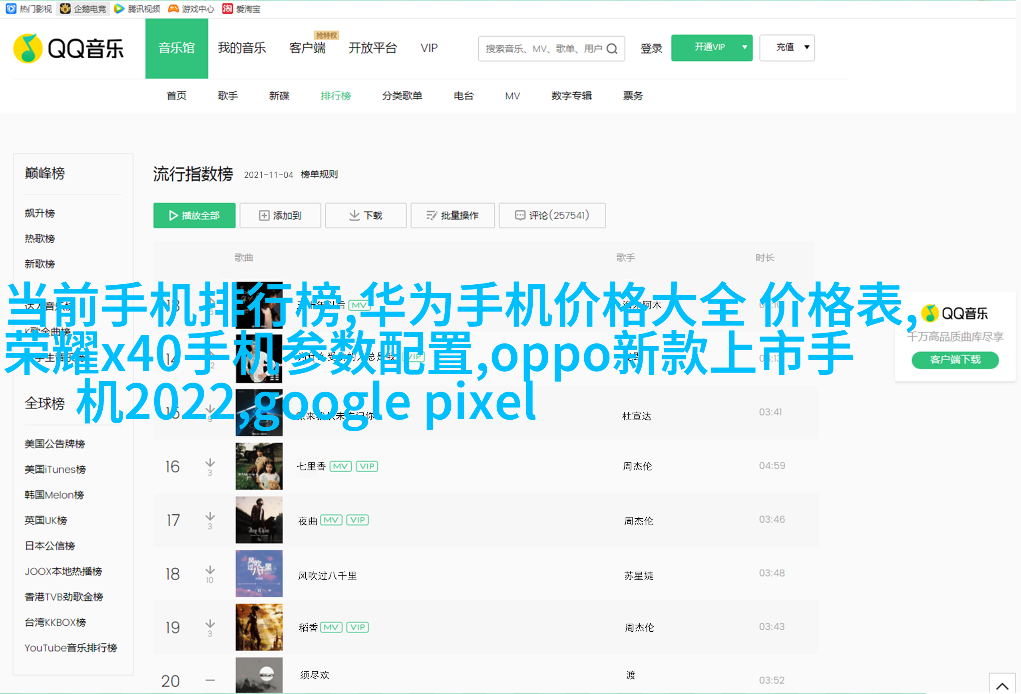Click VIP badge next to 稻香
1021x694 pixels.
point(358,627)
